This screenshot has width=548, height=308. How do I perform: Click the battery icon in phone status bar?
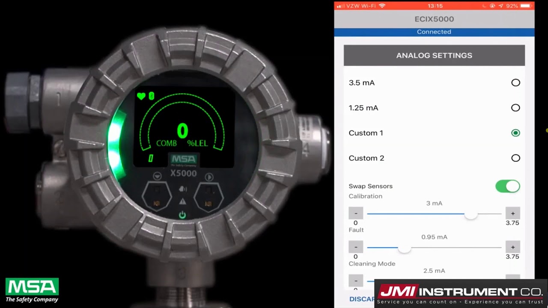[x=525, y=6]
